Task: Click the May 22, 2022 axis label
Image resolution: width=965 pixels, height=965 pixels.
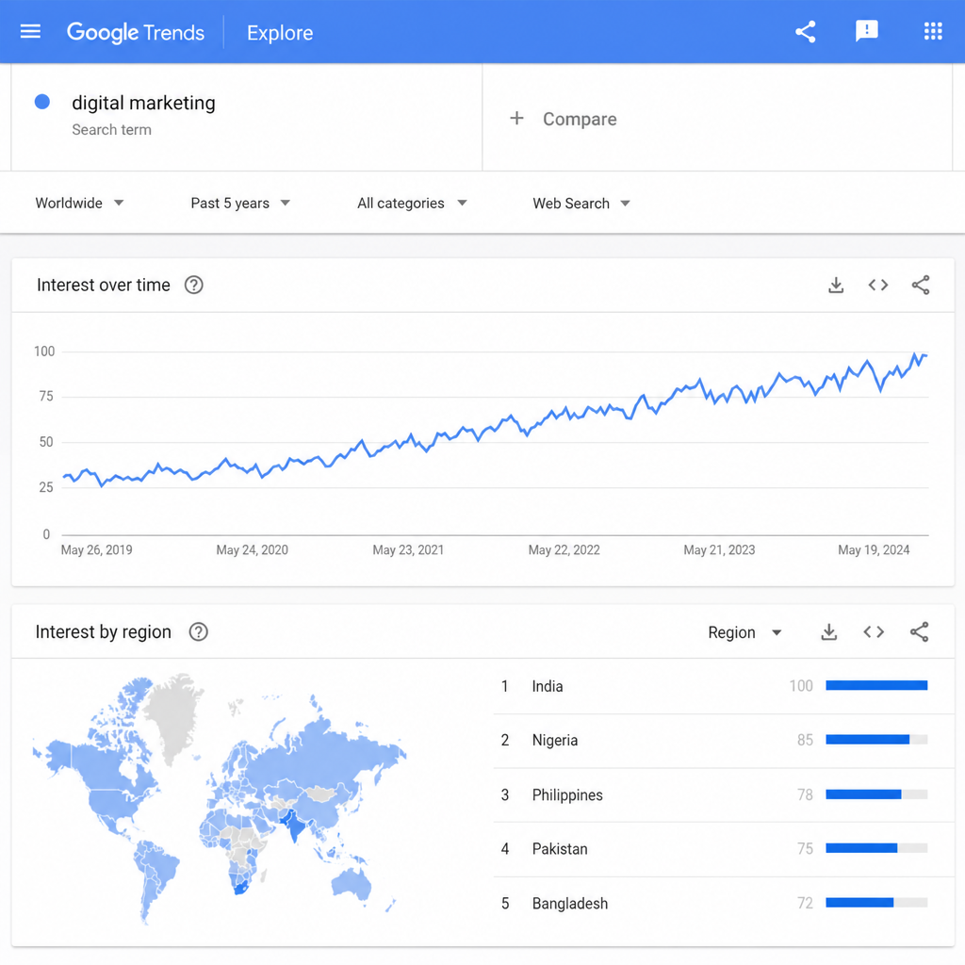Action: 564,550
